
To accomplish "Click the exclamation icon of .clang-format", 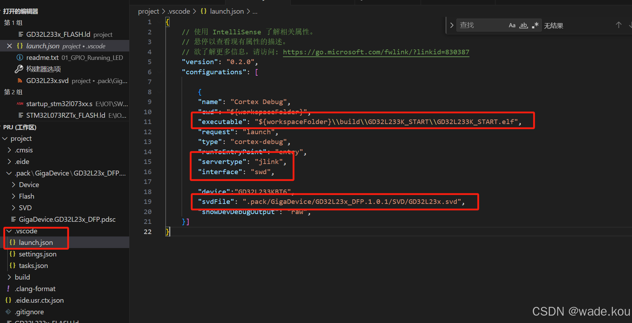I will 8,289.
